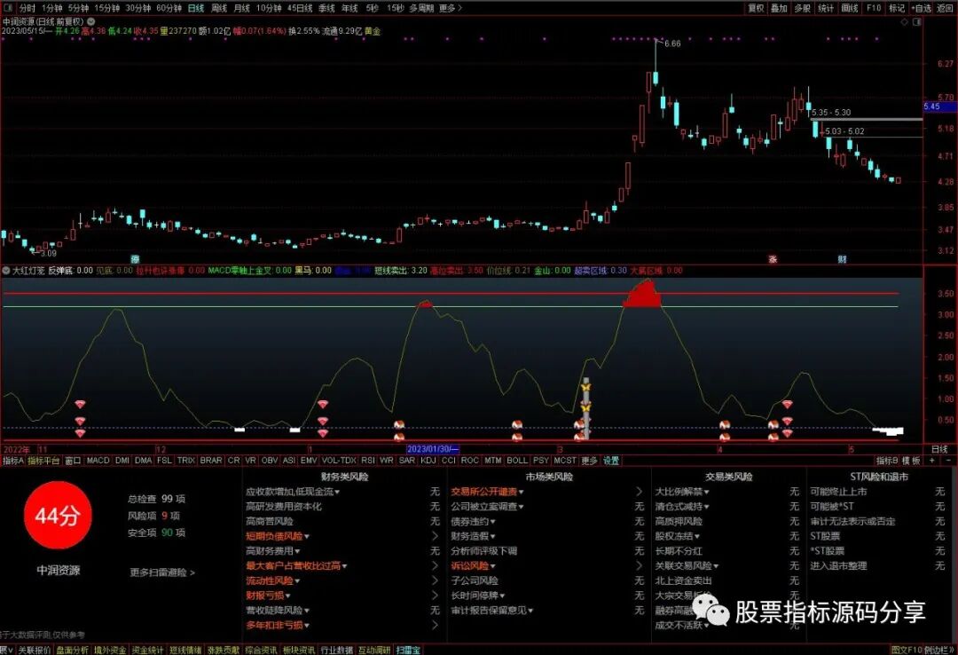Viewport: 958px width, 655px height.
Task: Click the circular arrow icon next to 中润资源 title
Action: click(91, 21)
